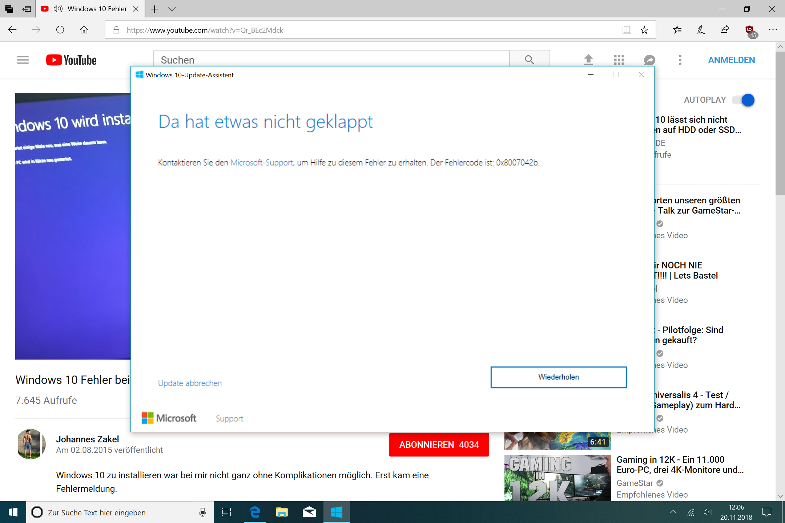Open Task View on the taskbar
The height and width of the screenshot is (523, 785).
point(227,512)
